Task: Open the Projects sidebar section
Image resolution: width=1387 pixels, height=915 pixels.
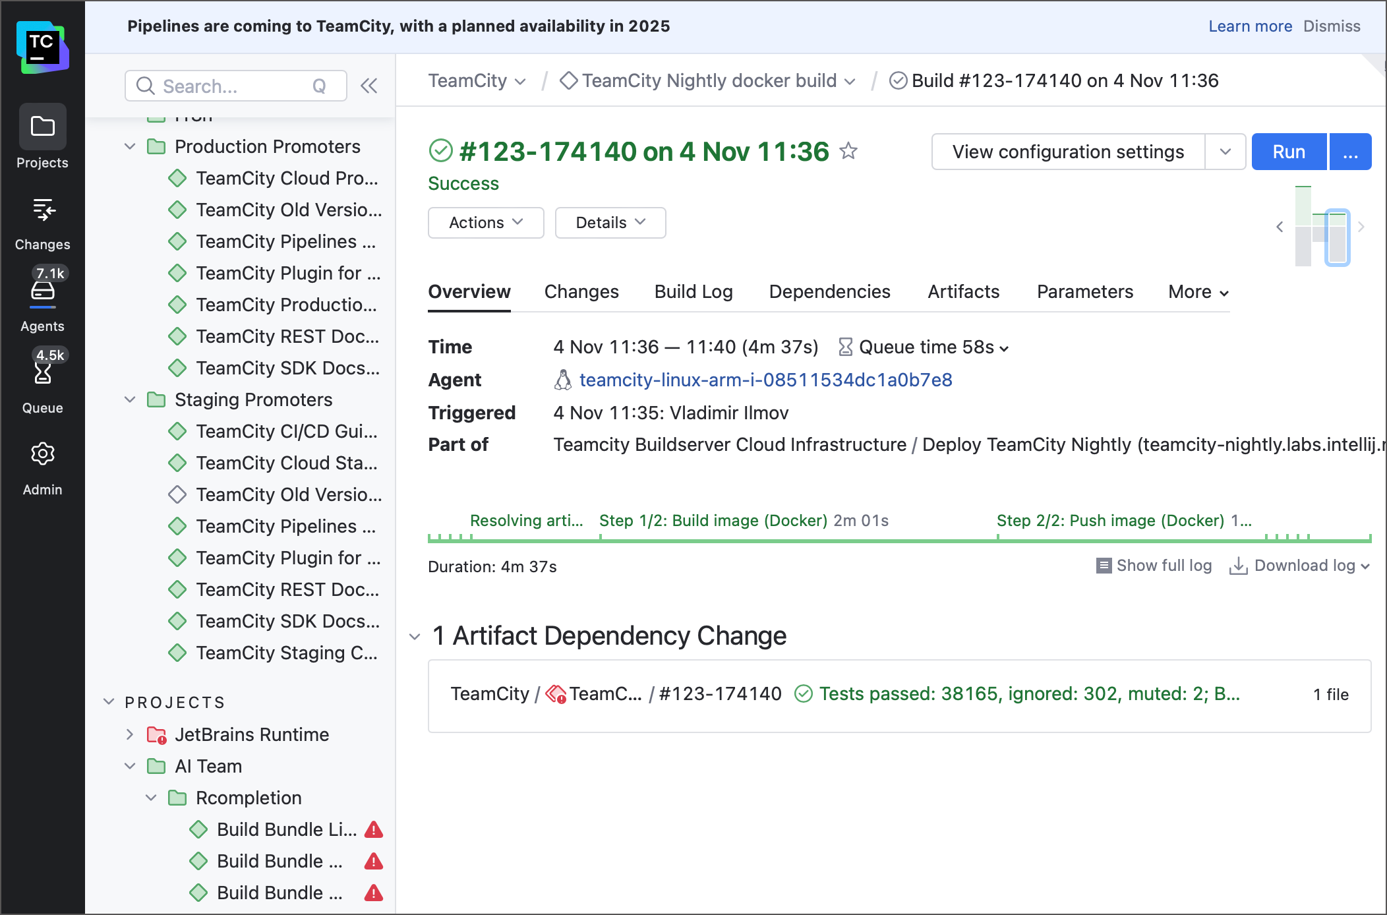Action: [42, 127]
